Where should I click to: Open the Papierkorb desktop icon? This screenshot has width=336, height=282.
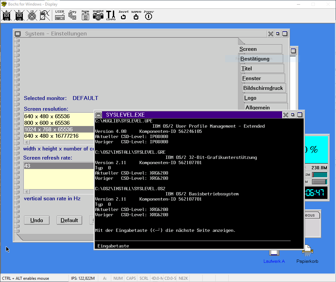click(307, 254)
